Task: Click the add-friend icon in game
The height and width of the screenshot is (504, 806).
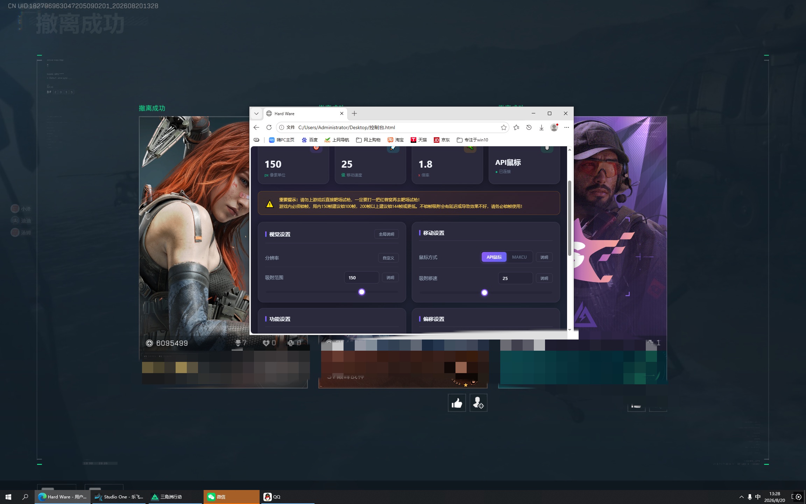Action: [478, 403]
